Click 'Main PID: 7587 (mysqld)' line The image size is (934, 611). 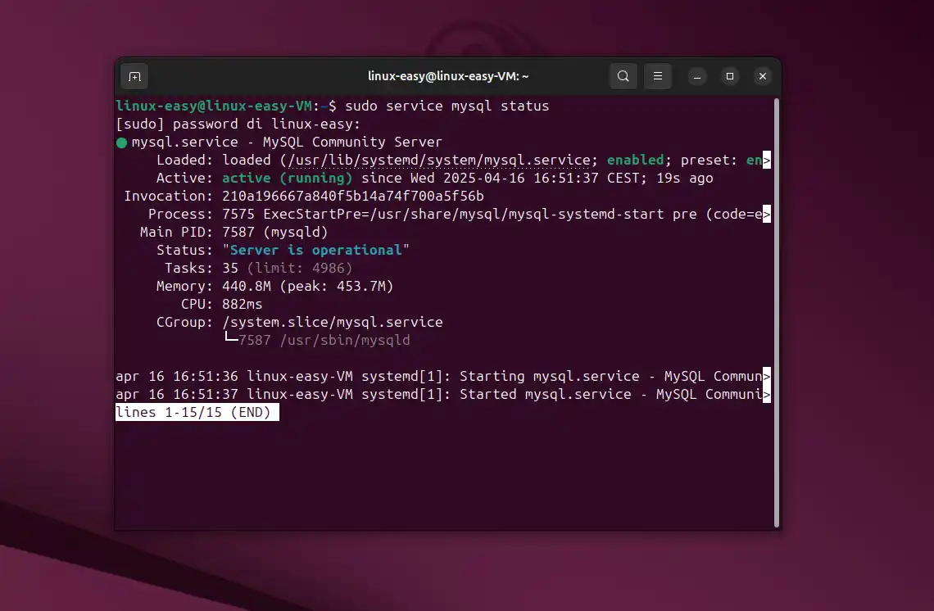(x=233, y=233)
